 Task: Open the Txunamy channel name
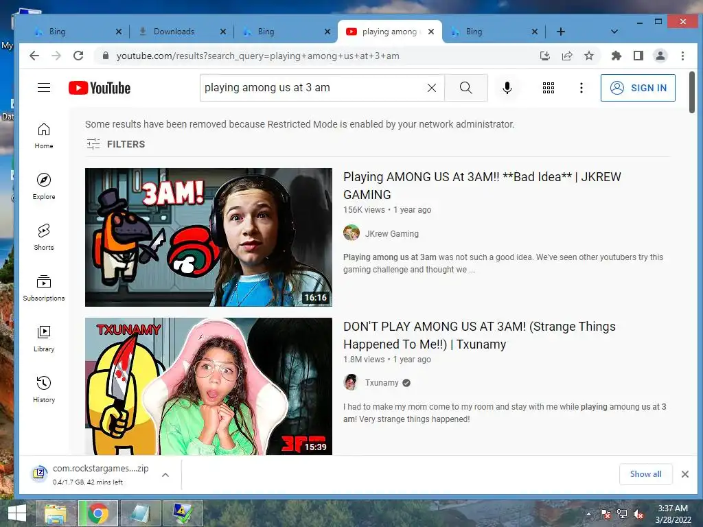pyautogui.click(x=382, y=383)
